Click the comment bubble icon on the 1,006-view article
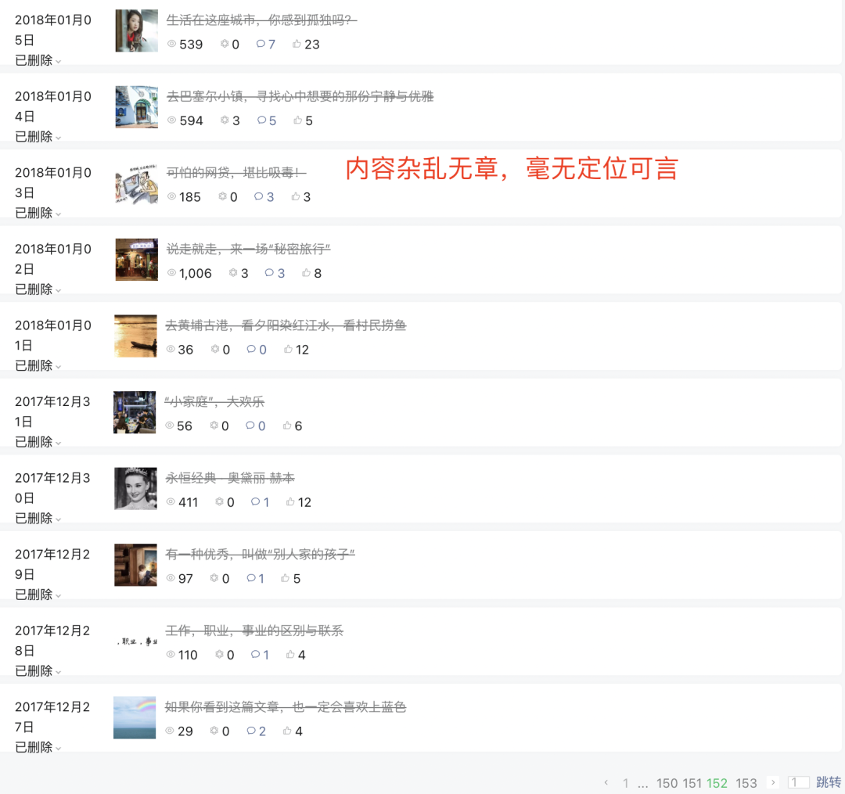The height and width of the screenshot is (794, 845). [x=269, y=272]
